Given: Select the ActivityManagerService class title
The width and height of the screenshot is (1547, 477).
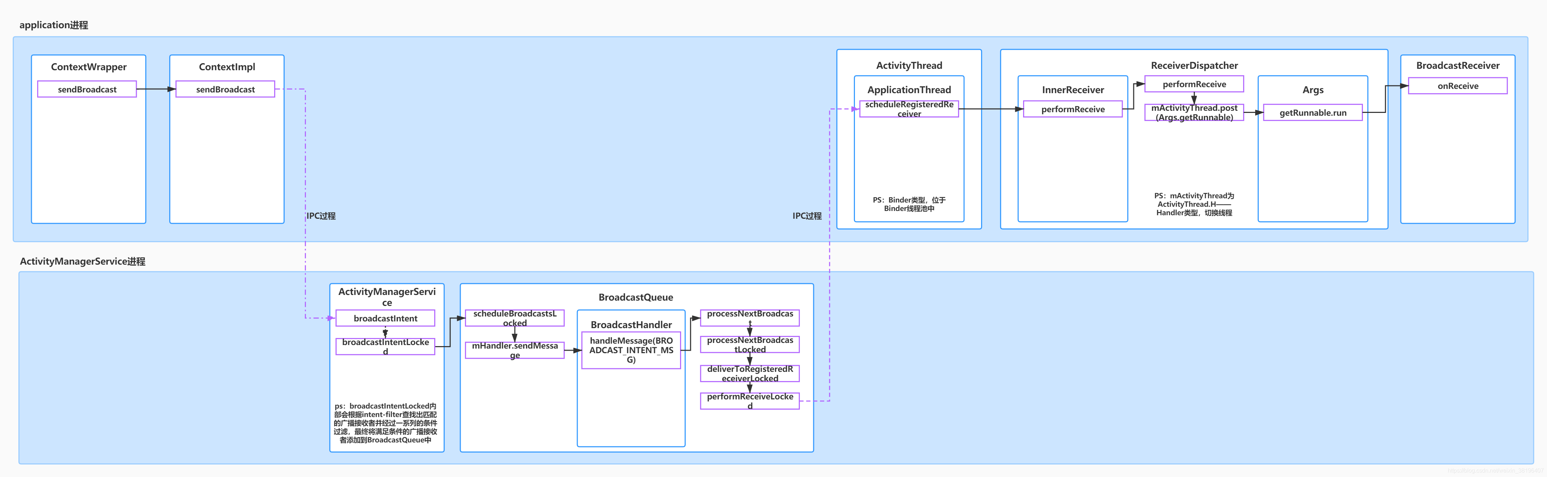Looking at the screenshot, I should coord(387,297).
